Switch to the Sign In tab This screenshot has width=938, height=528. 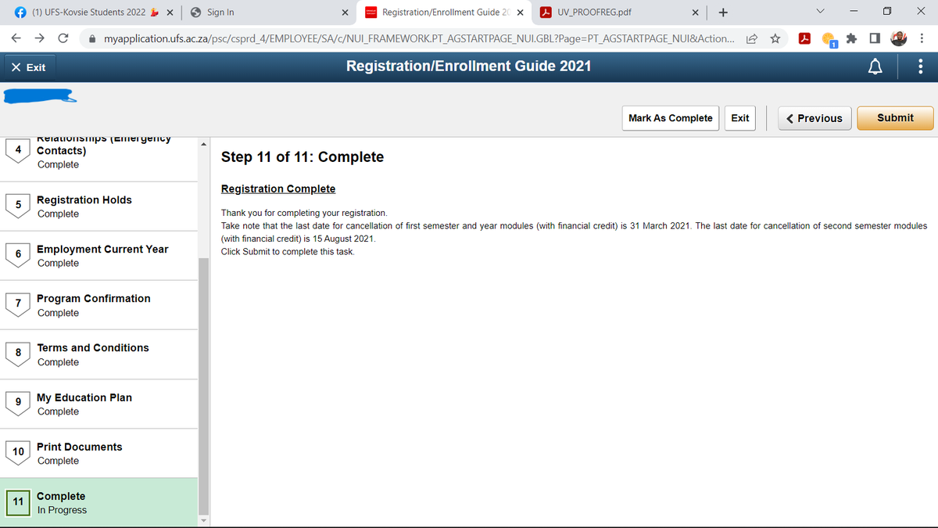(270, 13)
